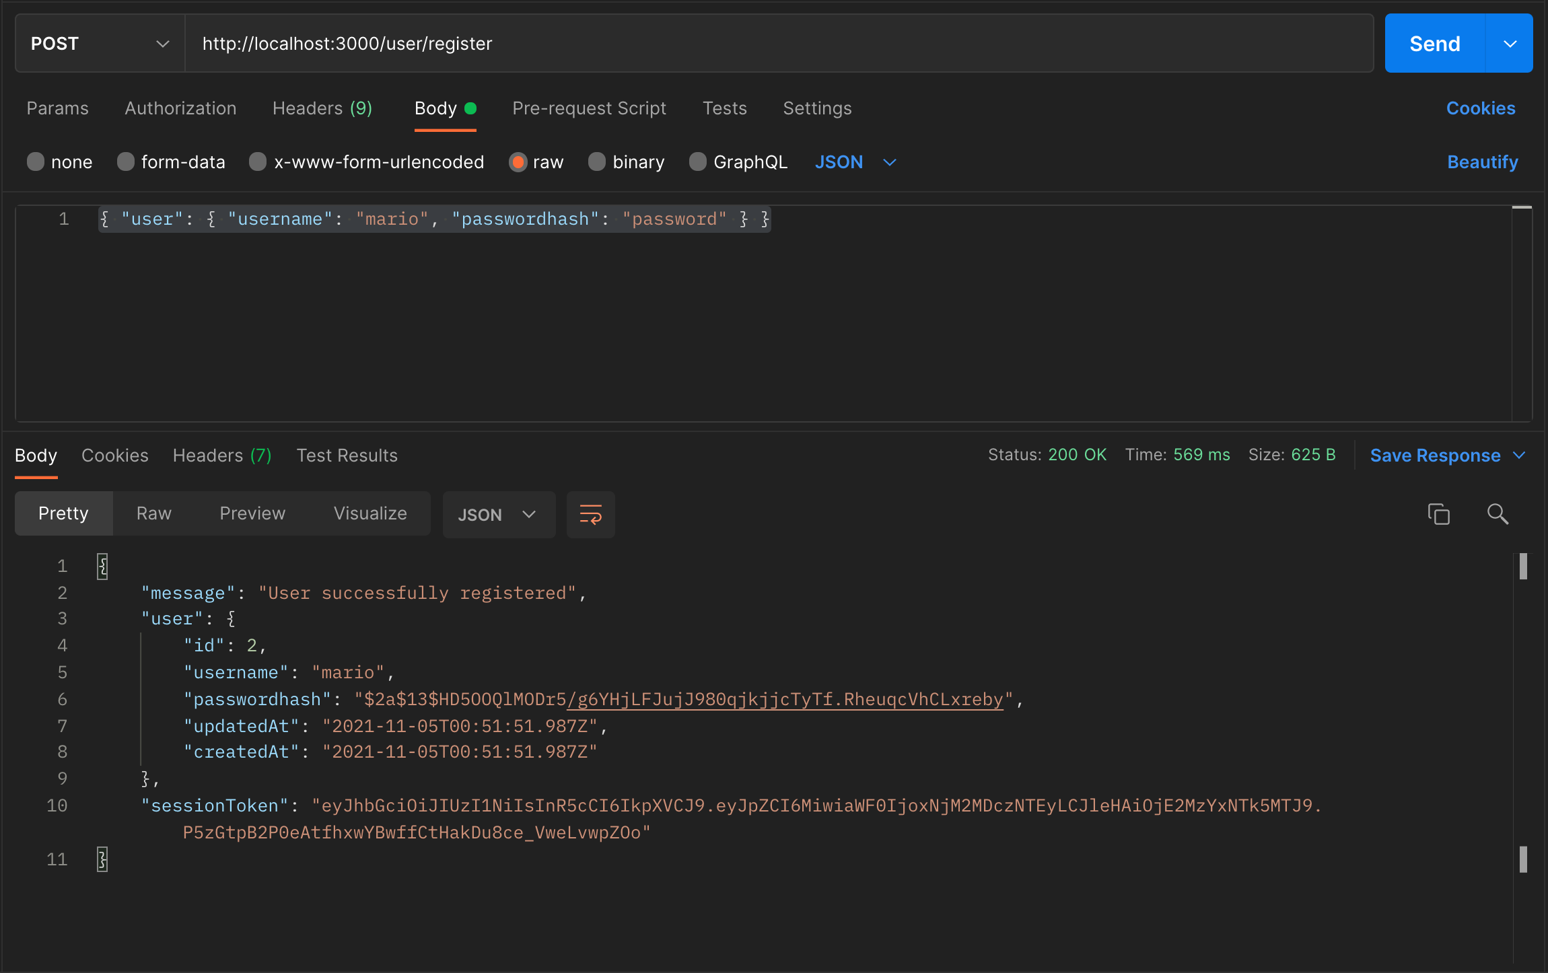Viewport: 1548px width, 973px height.
Task: Choose the GraphQL body option
Action: pos(737,161)
